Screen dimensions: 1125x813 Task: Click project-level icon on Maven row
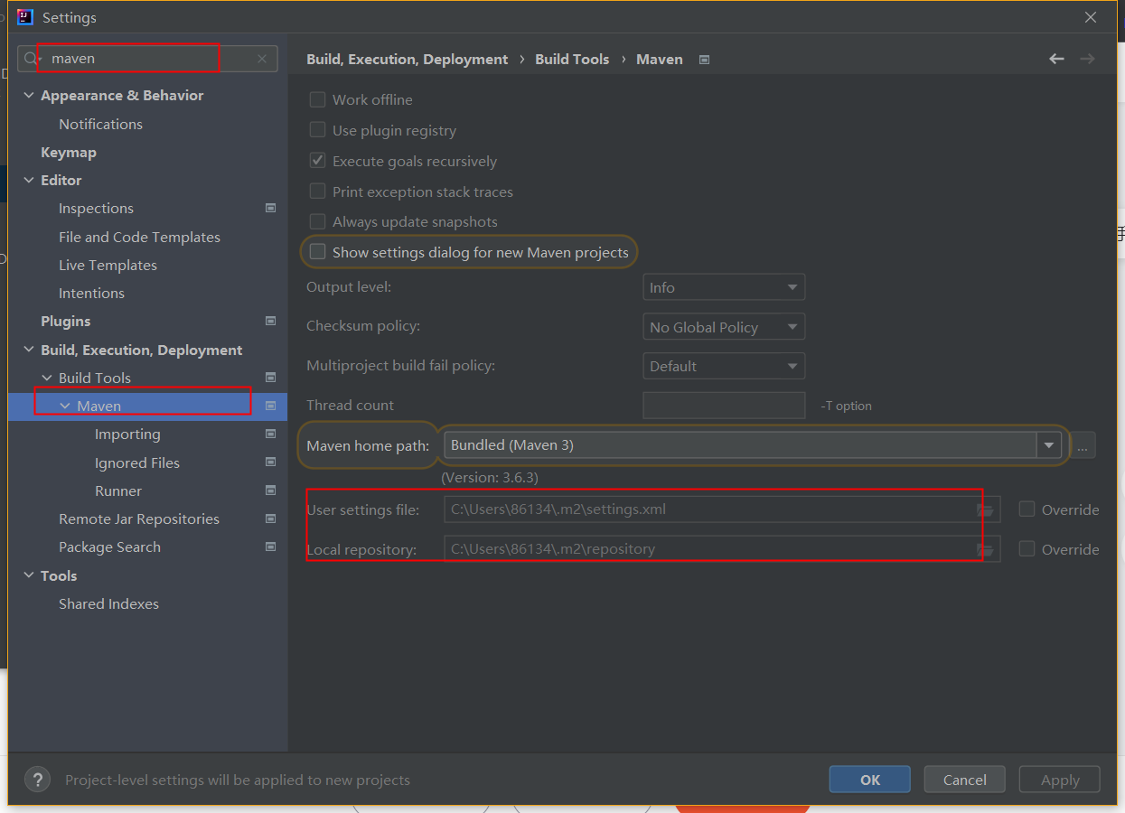tap(270, 406)
